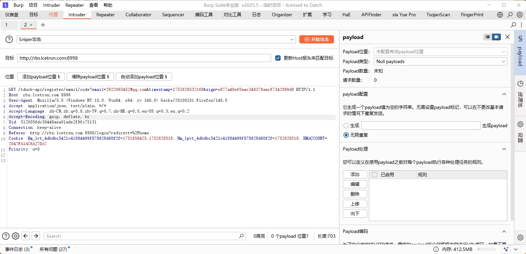Toggle 更新Host报头来匹配目标 checkbox
Viewport: 526px width, 254px height.
[x=278, y=58]
